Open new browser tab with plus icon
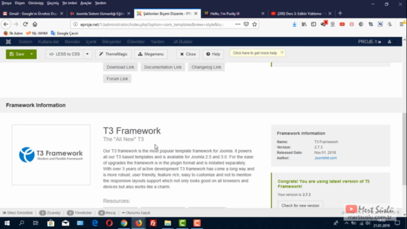Viewport: 407px width, 229px height. 340,13
